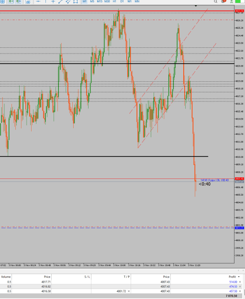Open the notifications icon with red badge

point(223,1)
